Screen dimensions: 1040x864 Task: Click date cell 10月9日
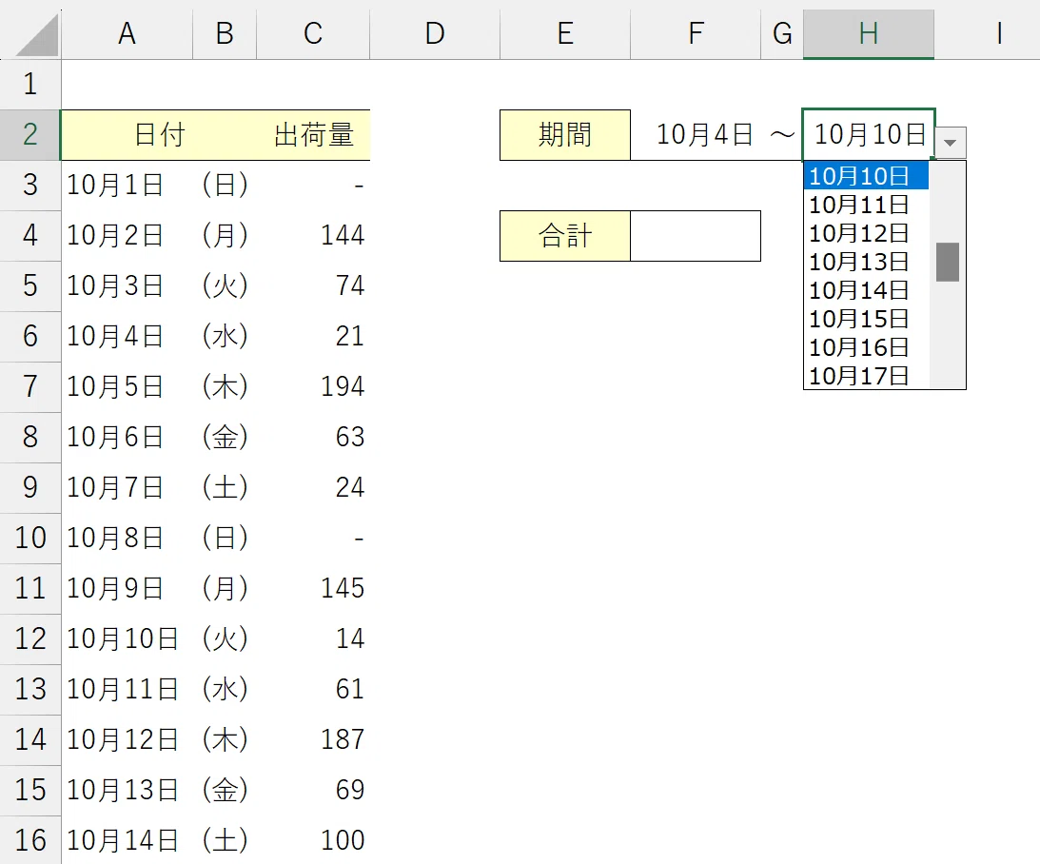[127, 588]
